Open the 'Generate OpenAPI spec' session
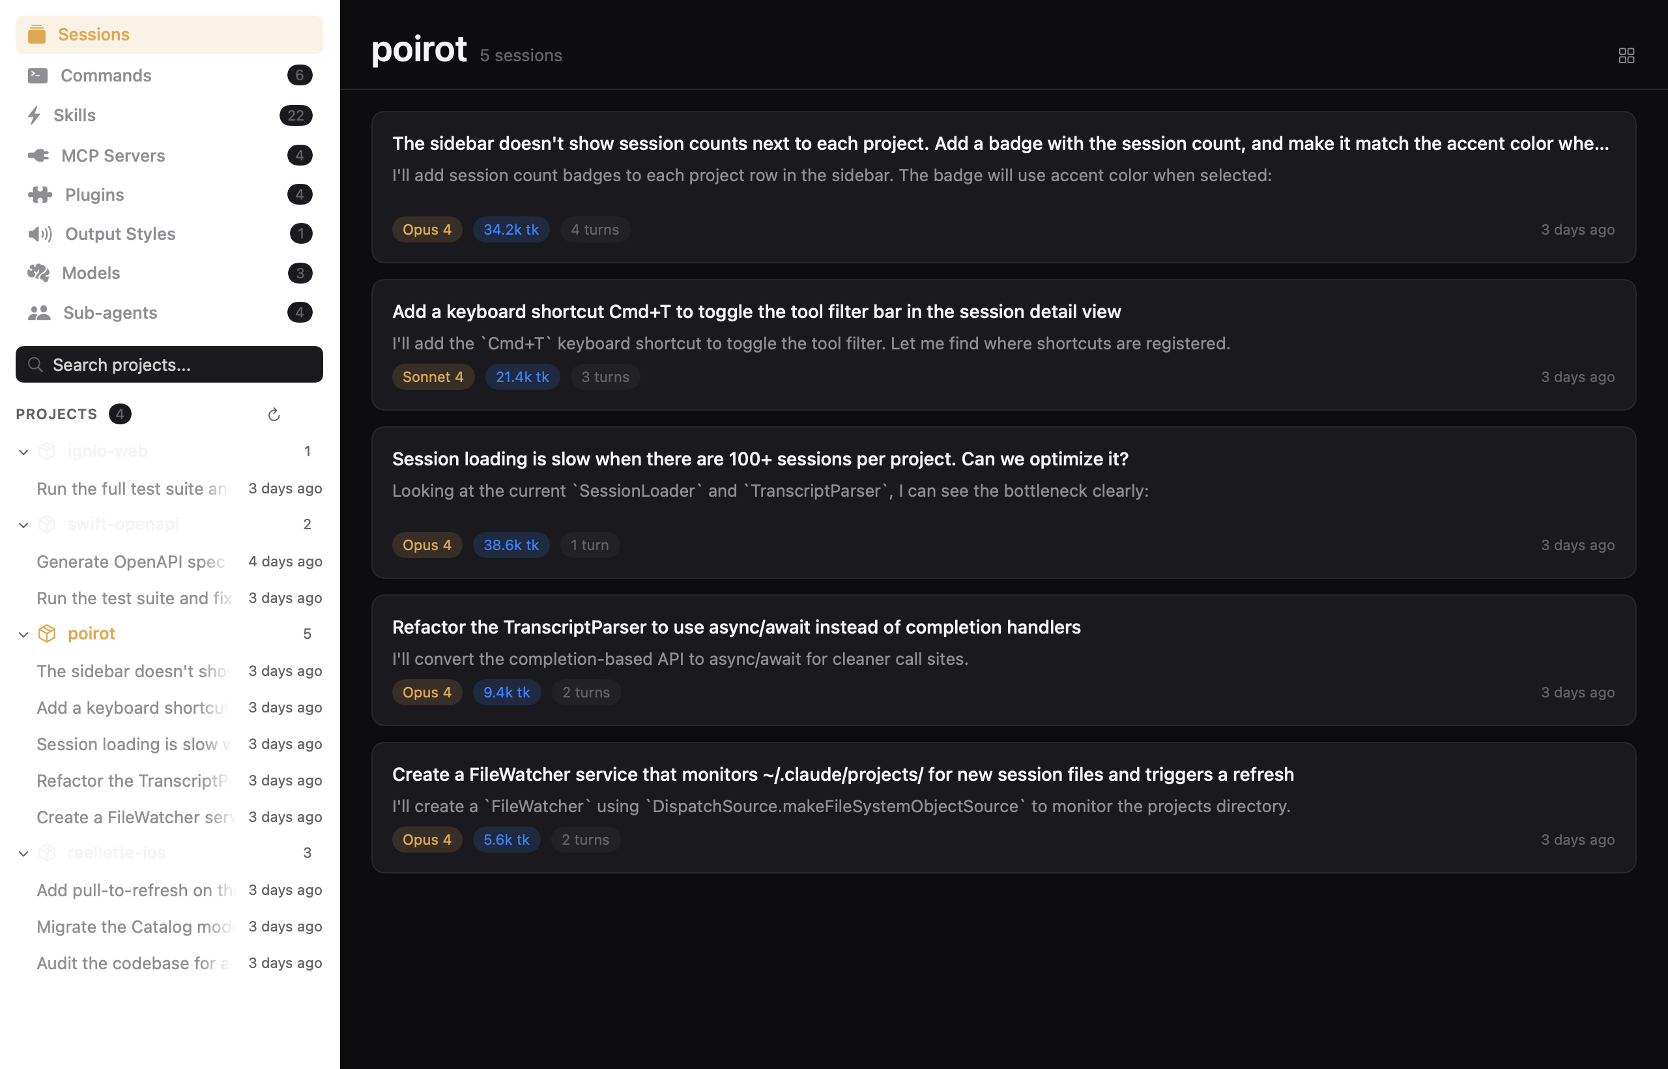The height and width of the screenshot is (1069, 1668). (130, 562)
